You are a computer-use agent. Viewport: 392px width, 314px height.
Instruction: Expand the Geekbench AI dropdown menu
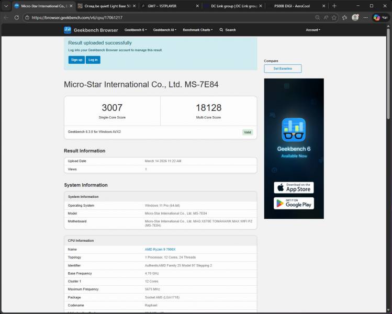(x=164, y=30)
